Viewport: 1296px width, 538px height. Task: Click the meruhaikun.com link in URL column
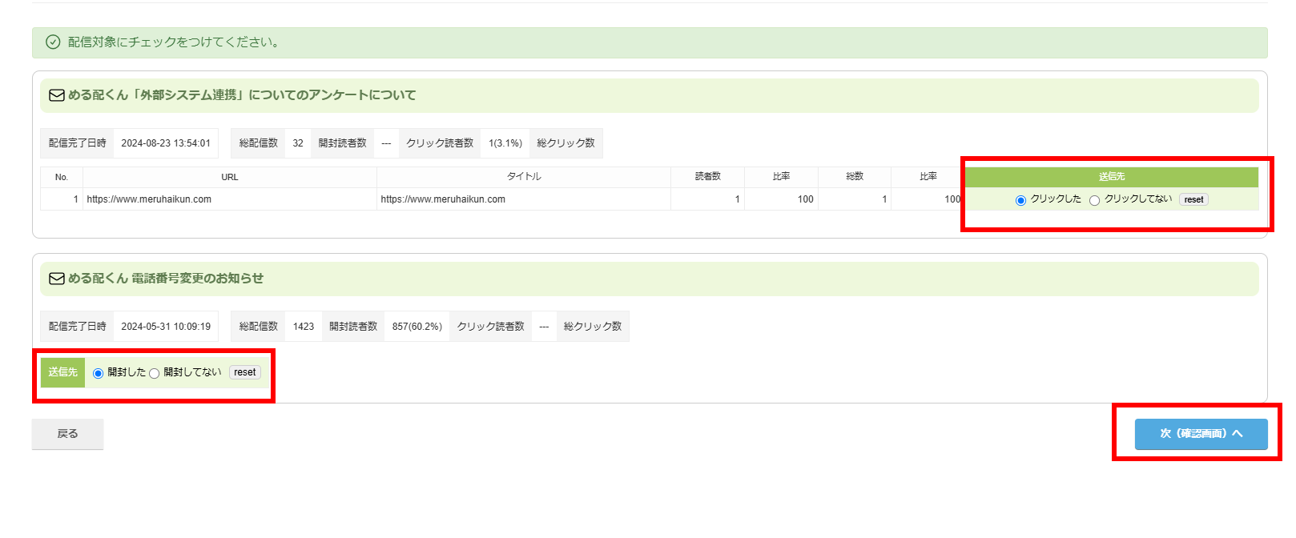click(x=149, y=199)
